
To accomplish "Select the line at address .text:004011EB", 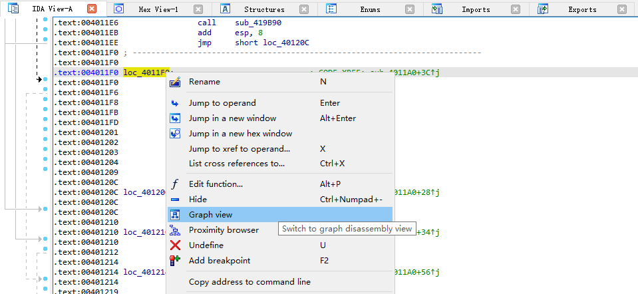I will click(x=86, y=33).
